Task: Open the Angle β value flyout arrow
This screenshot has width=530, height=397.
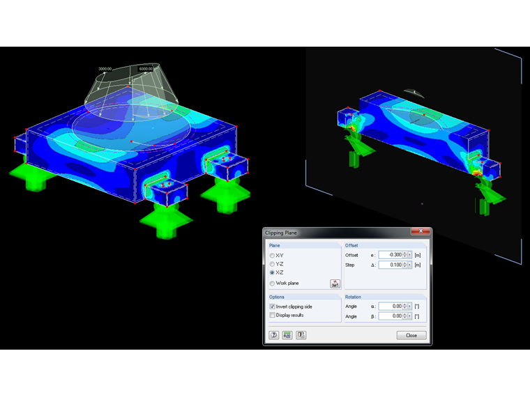Action: 409,316
